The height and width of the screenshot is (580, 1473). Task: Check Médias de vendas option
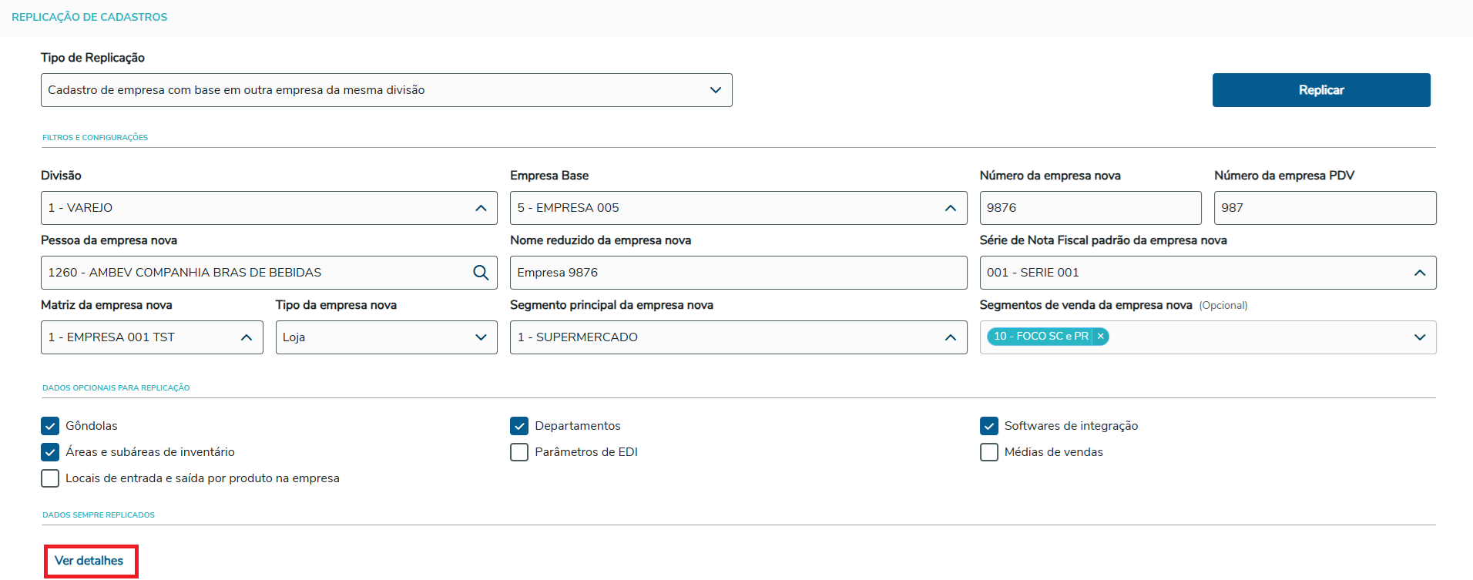point(989,452)
